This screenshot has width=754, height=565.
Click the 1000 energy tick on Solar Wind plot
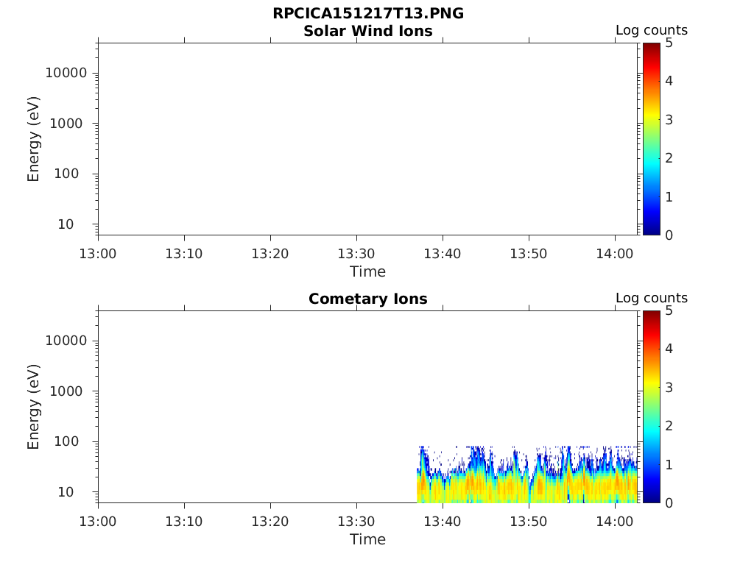point(66,124)
